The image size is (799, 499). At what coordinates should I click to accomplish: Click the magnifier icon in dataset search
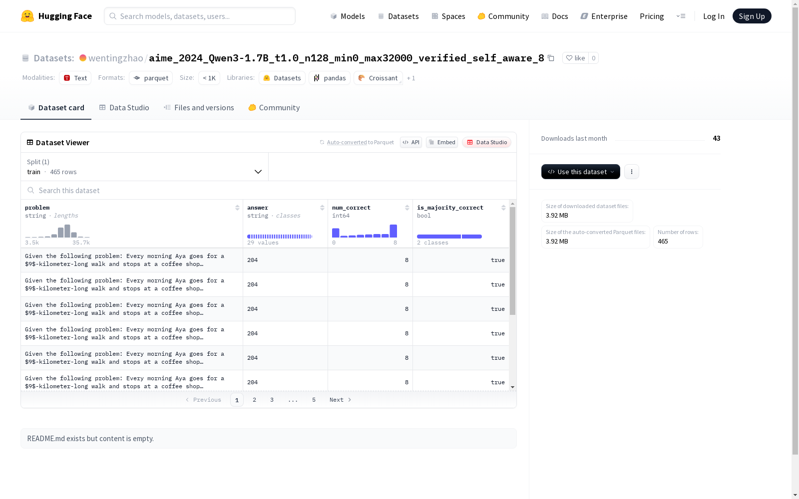coord(31,190)
